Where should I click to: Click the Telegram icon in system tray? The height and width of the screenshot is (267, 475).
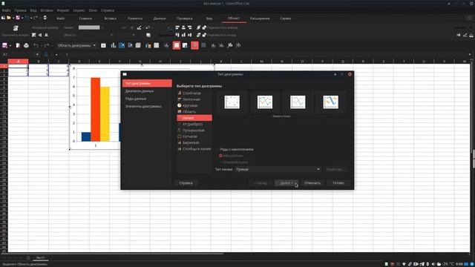422,264
